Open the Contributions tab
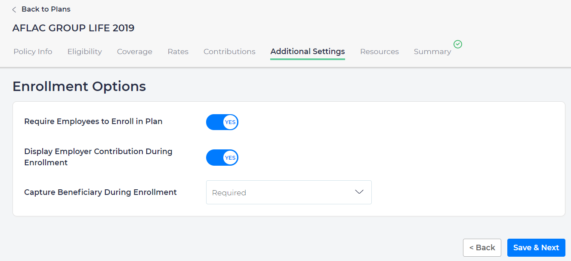571x261 pixels. coord(229,52)
